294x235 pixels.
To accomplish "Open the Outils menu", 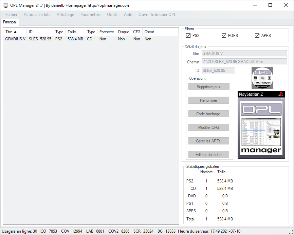I will pos(112,15).
